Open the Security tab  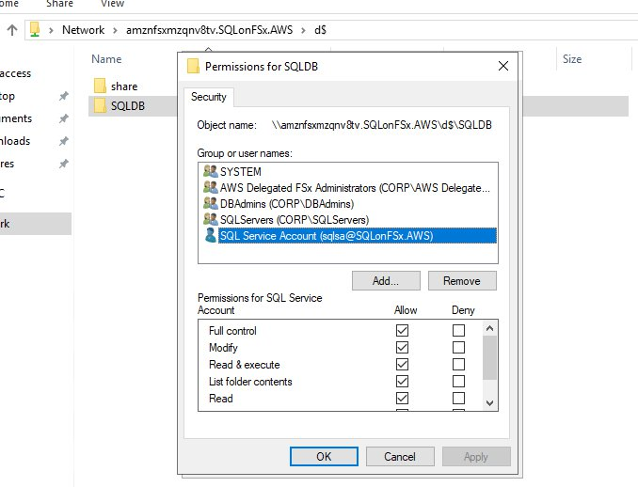(x=209, y=97)
